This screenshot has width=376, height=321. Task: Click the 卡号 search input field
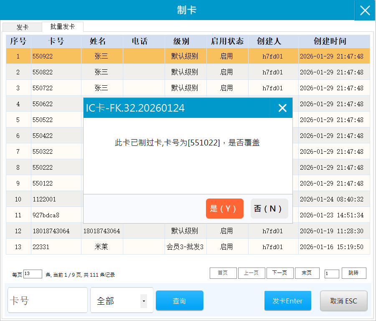47,301
